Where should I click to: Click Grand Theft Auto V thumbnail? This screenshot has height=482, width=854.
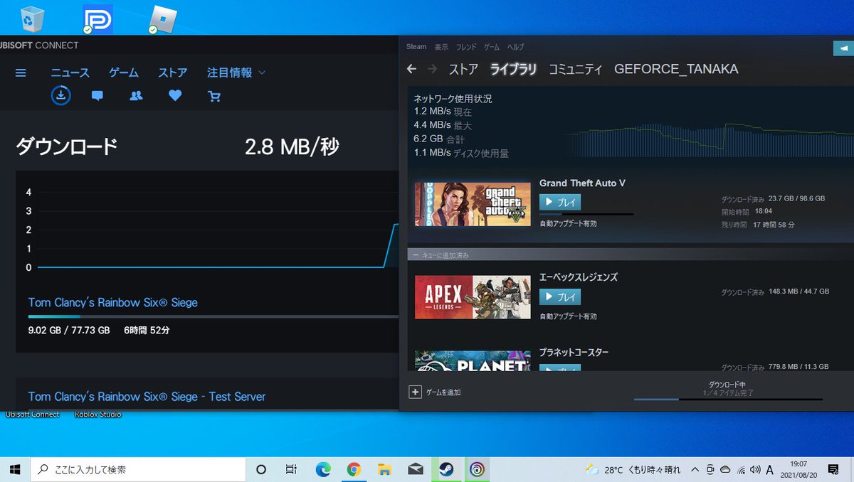(473, 204)
